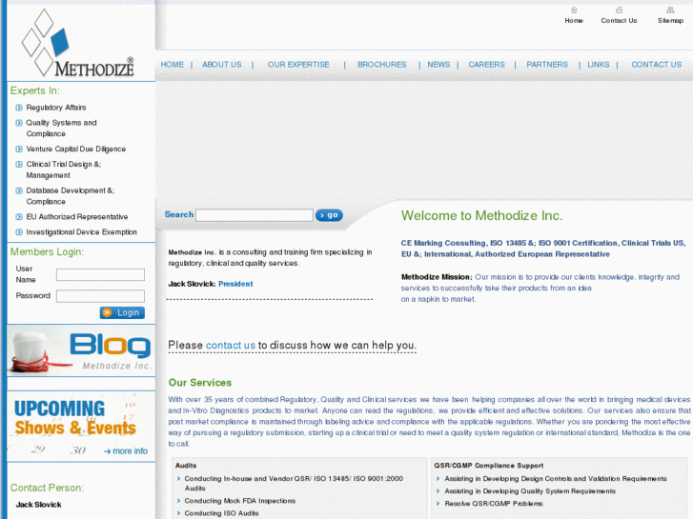Screen dimensions: 693x519
Task: Focus the Password input field
Action: click(100, 296)
